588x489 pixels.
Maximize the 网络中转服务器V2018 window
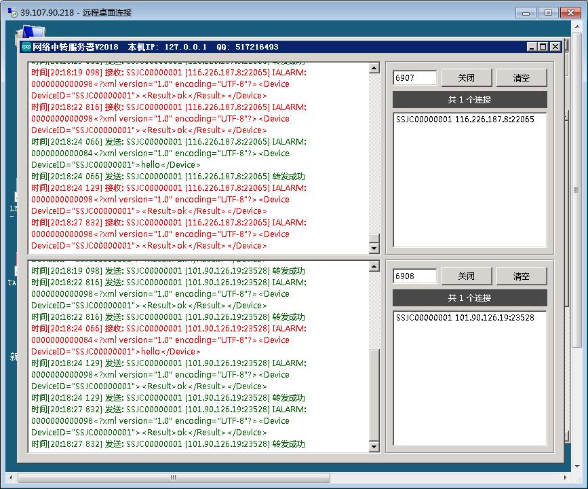[543, 47]
